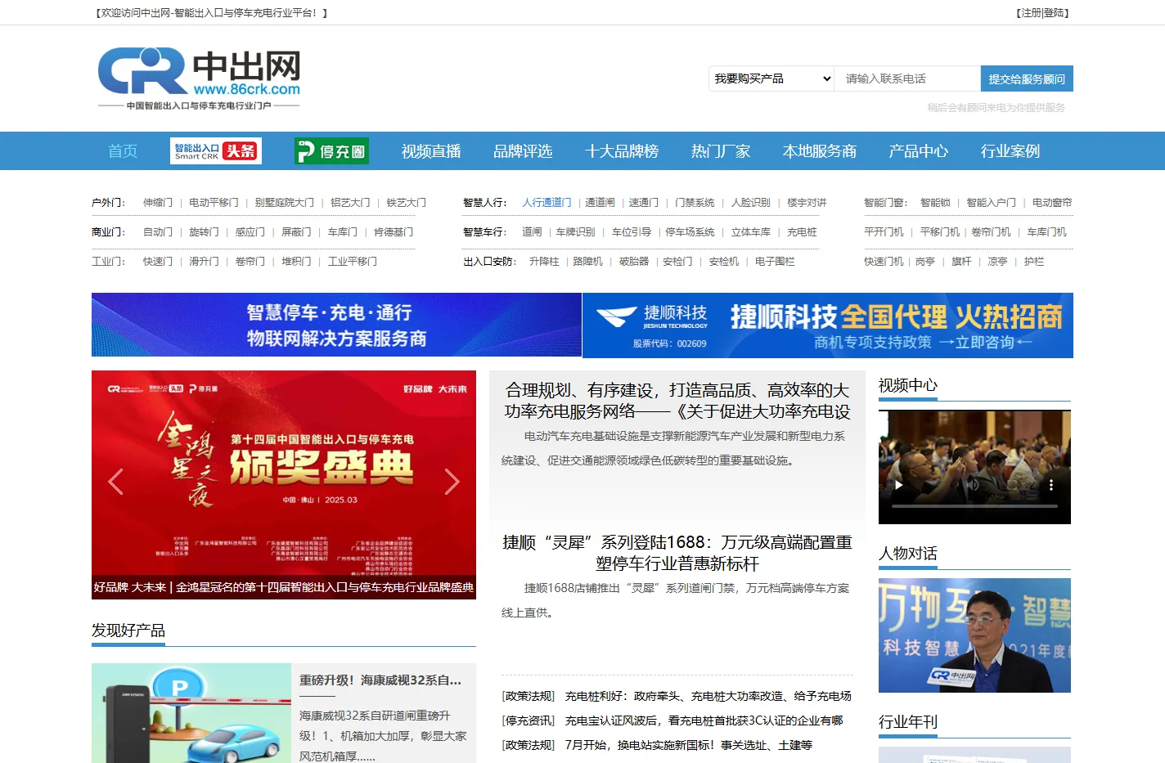Open 产品中心 navigation item

click(x=919, y=151)
